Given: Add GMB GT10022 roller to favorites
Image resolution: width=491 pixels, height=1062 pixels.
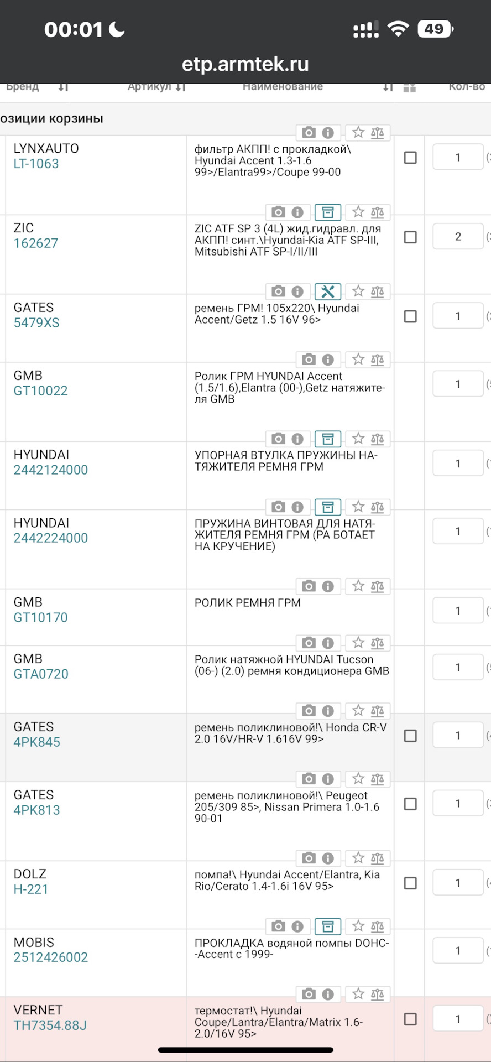Looking at the screenshot, I should 358,360.
